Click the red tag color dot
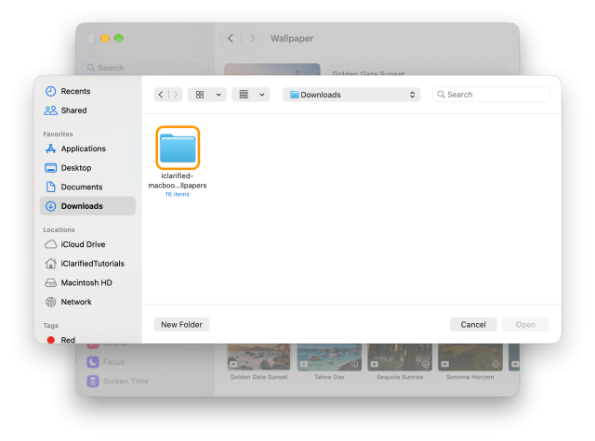 click(x=50, y=340)
